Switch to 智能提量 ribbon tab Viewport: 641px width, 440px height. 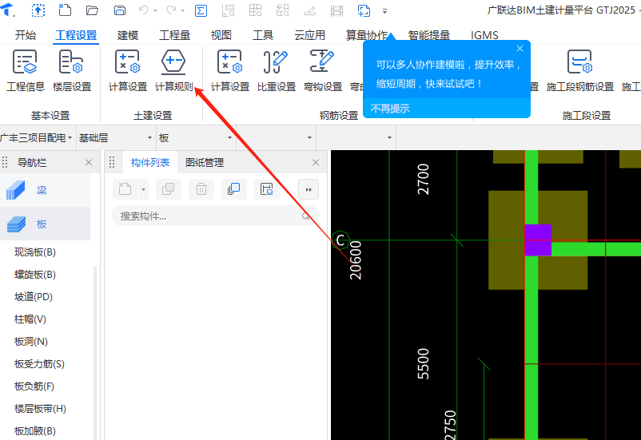tap(428, 35)
